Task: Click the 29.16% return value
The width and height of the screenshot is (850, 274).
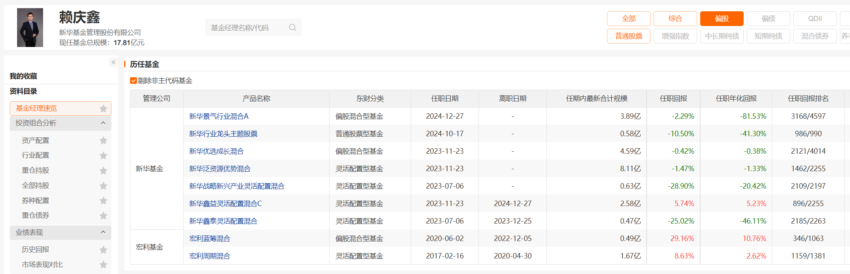Action: point(682,238)
